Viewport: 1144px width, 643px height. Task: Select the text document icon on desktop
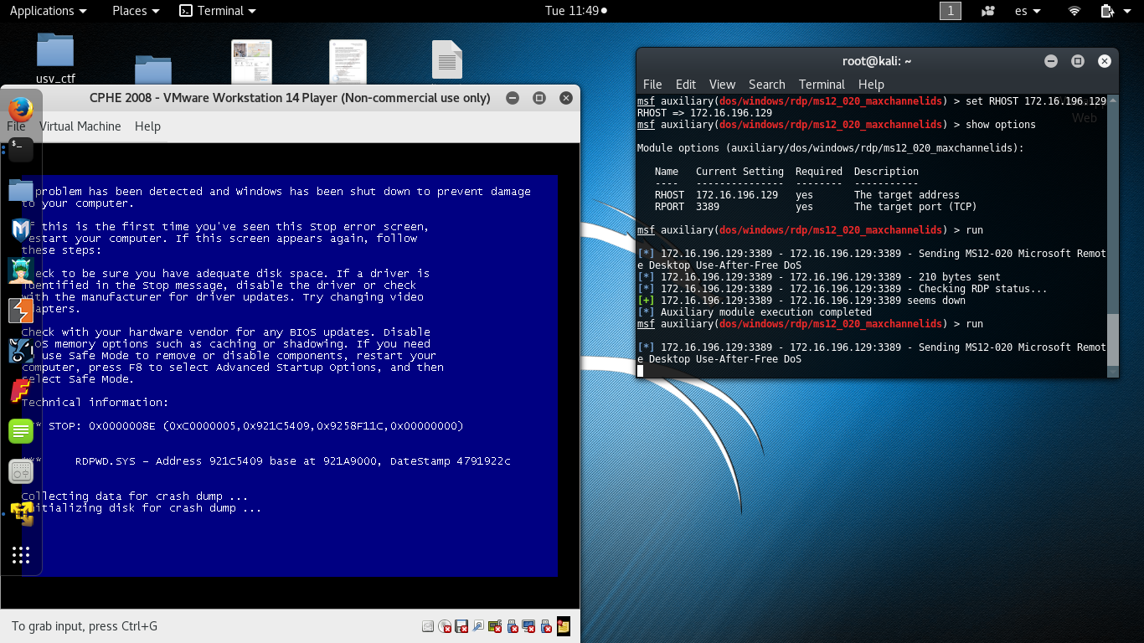(x=447, y=60)
